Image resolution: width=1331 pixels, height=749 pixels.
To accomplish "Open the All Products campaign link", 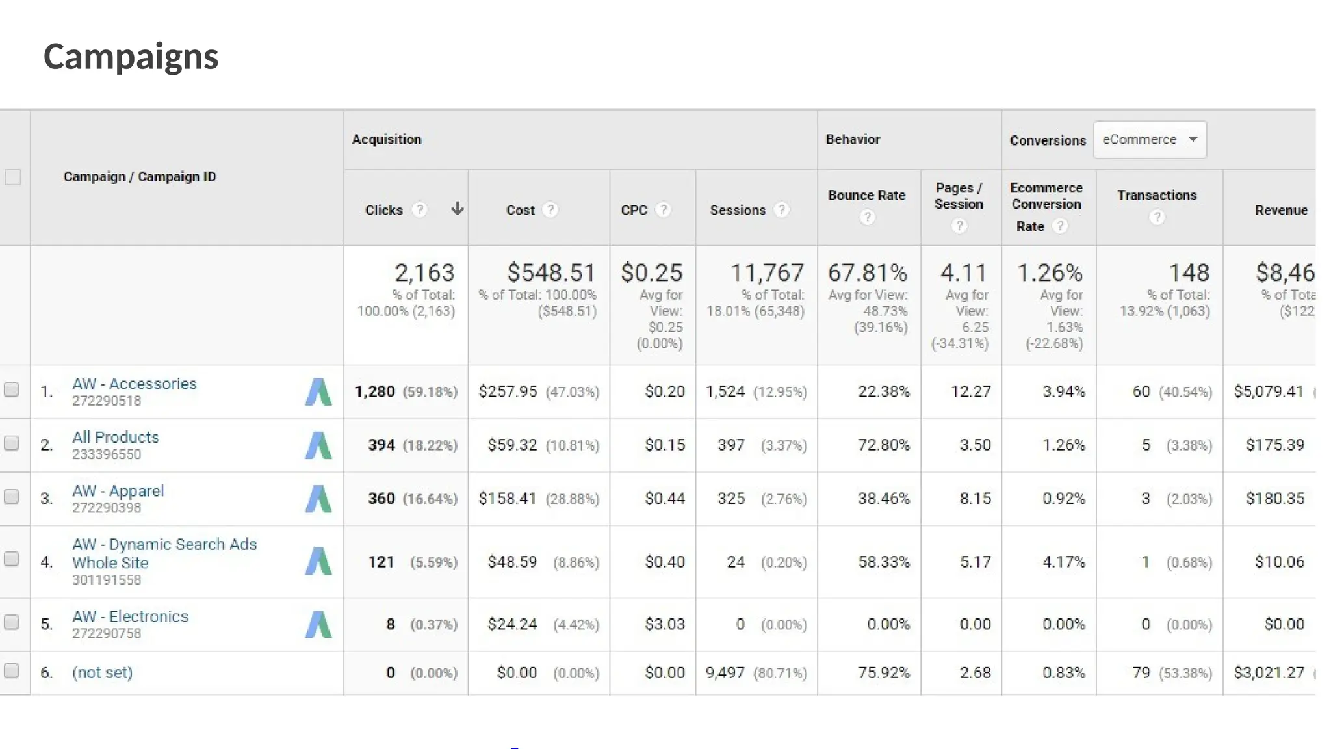I will [x=116, y=437].
